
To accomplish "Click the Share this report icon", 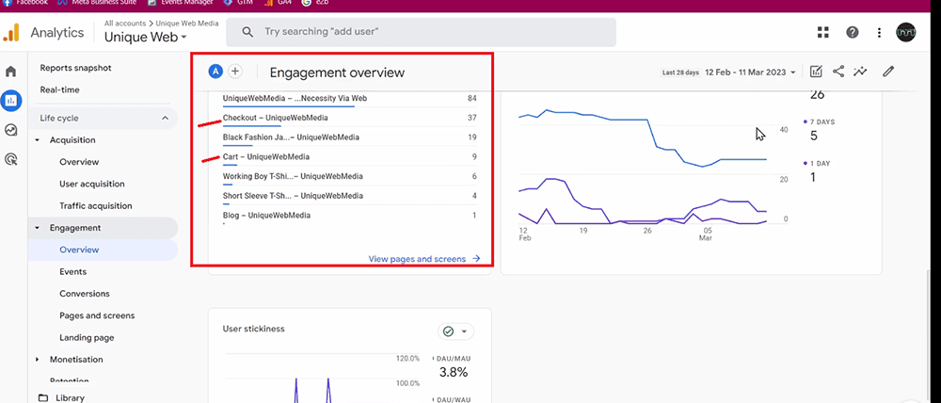I will click(x=838, y=72).
